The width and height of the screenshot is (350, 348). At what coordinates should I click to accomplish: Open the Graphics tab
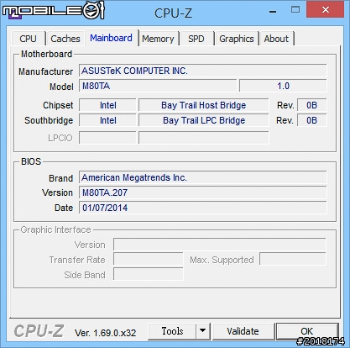pos(237,39)
